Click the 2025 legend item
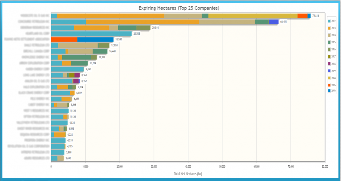Viewport: 341px width, 181px height. [332, 42]
